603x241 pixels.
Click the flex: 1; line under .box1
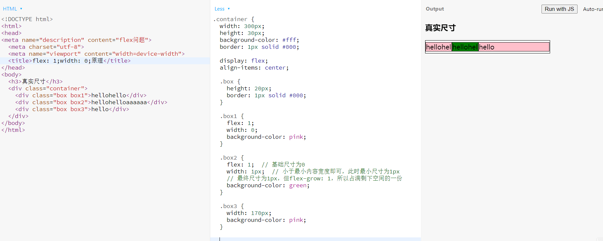(240, 123)
